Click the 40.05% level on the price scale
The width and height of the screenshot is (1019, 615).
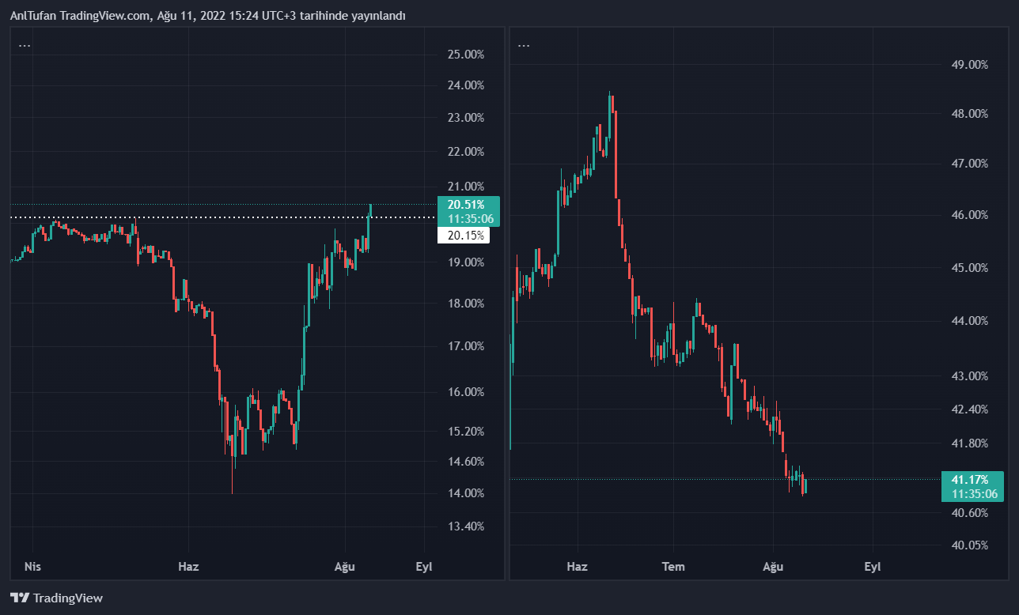(x=969, y=545)
